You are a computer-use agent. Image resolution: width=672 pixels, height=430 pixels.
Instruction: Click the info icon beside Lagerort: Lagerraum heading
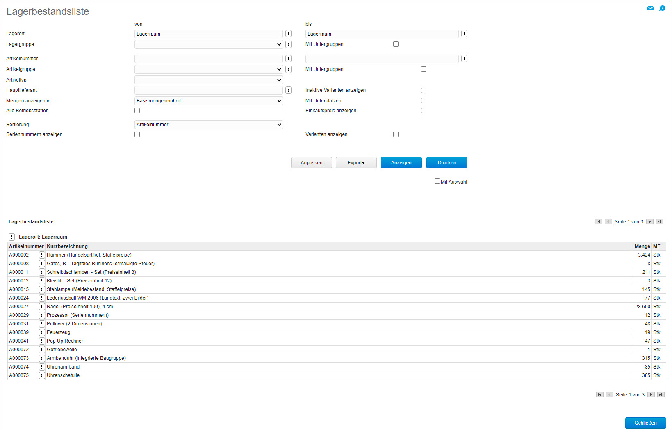click(12, 237)
